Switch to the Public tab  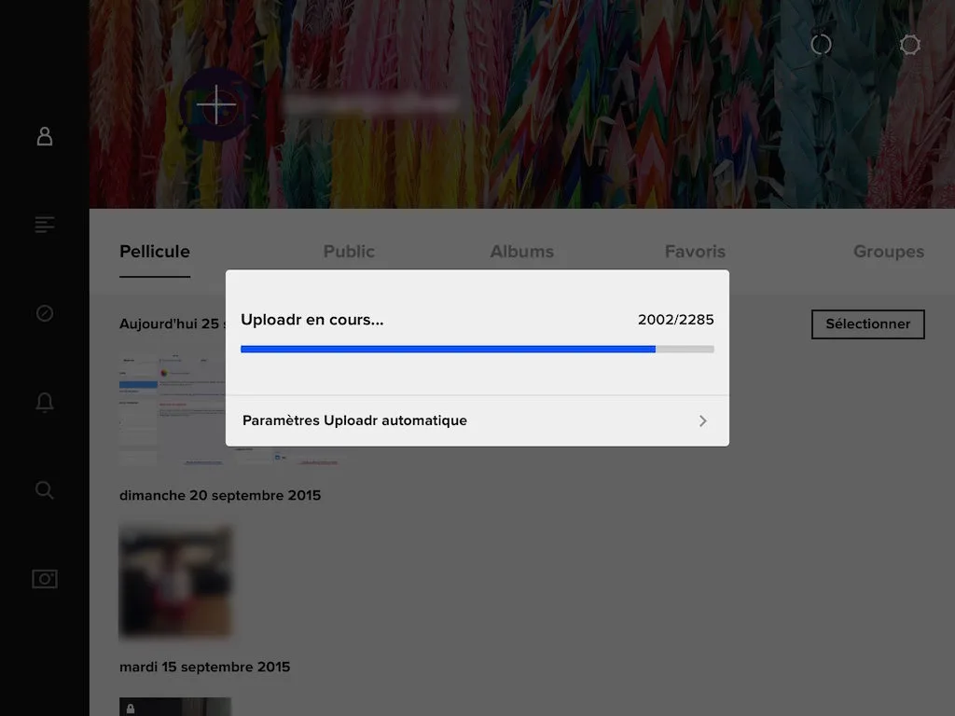(349, 252)
